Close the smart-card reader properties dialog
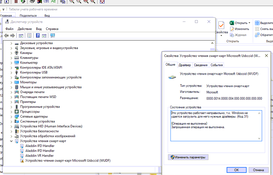Image resolution: width=273 pixels, height=175 pixels. (266, 56)
